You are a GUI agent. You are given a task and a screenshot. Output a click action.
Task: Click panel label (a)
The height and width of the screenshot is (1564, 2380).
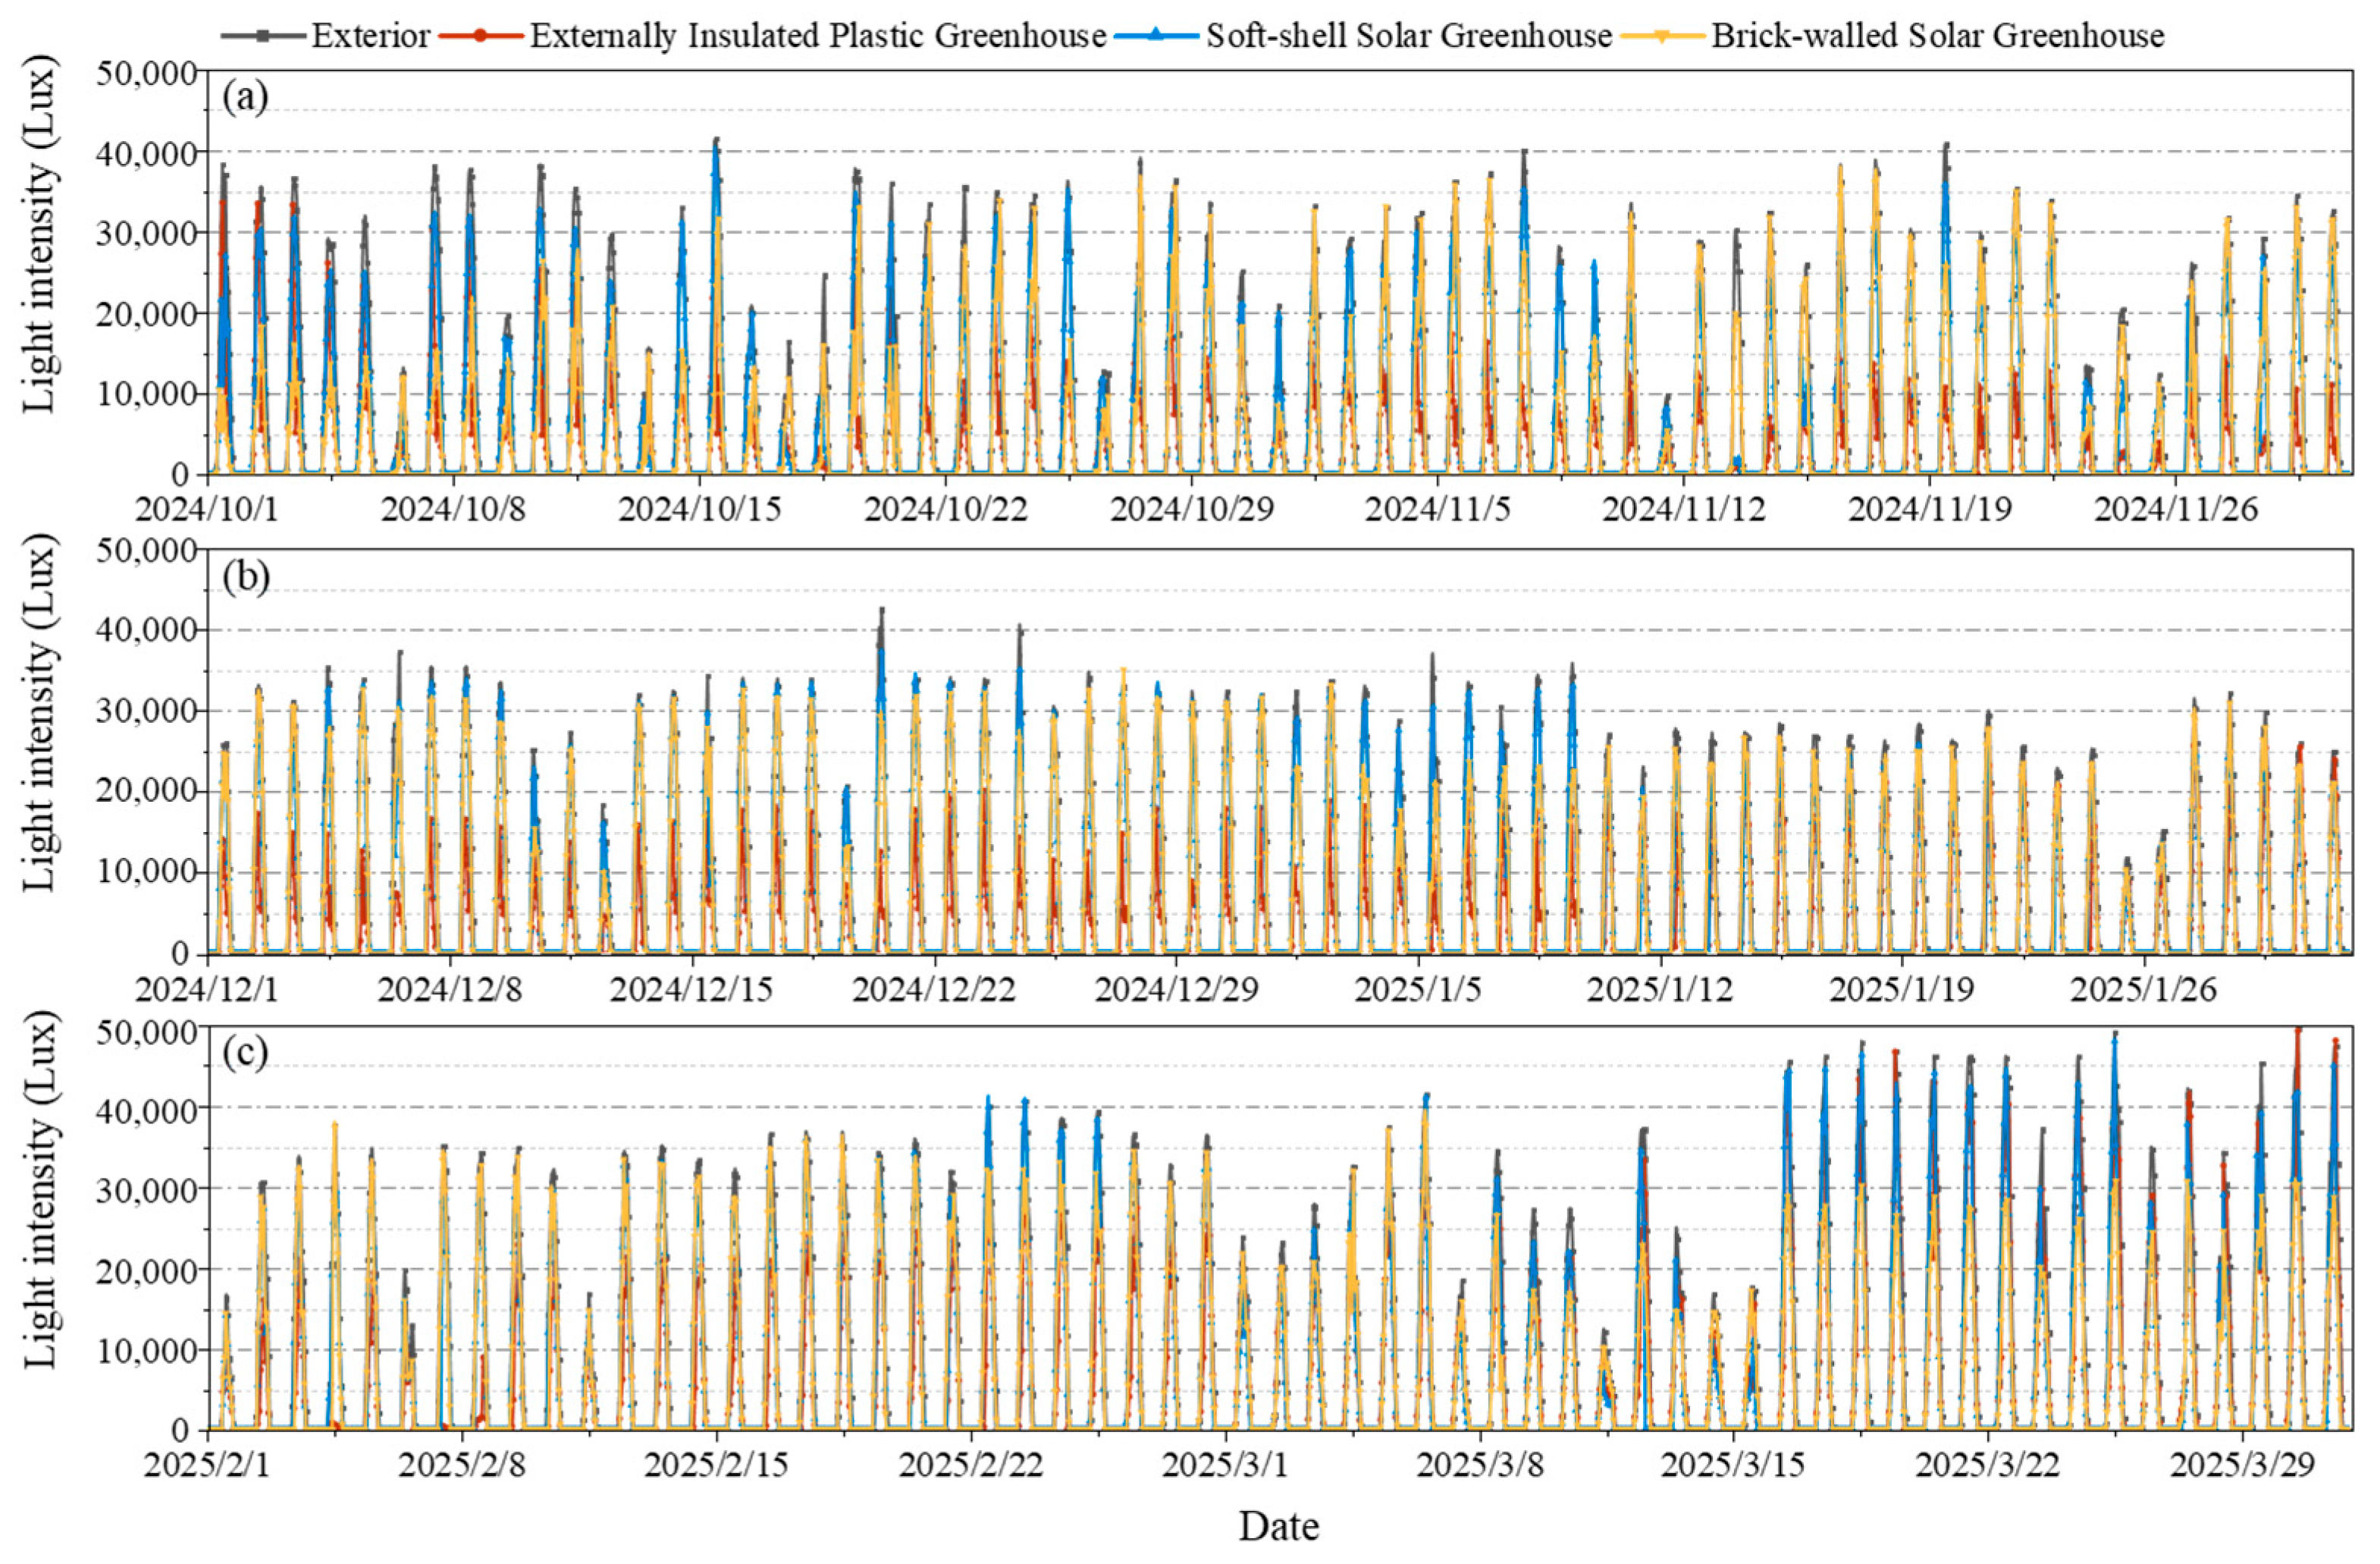click(x=245, y=98)
